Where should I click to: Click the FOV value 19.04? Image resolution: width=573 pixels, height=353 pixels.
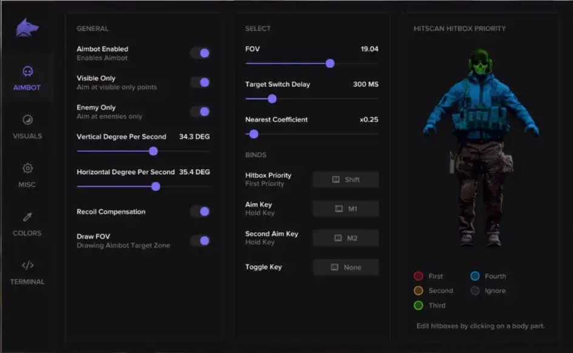point(369,49)
